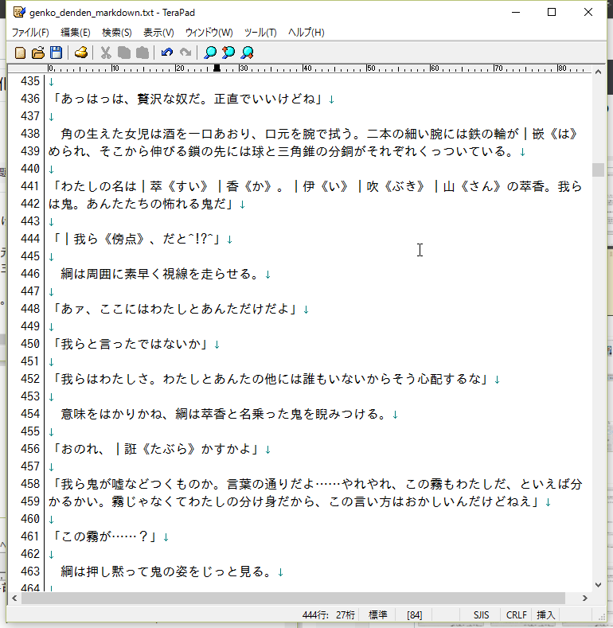Open a file via the folder icon
The height and width of the screenshot is (628, 613).
pyautogui.click(x=38, y=53)
